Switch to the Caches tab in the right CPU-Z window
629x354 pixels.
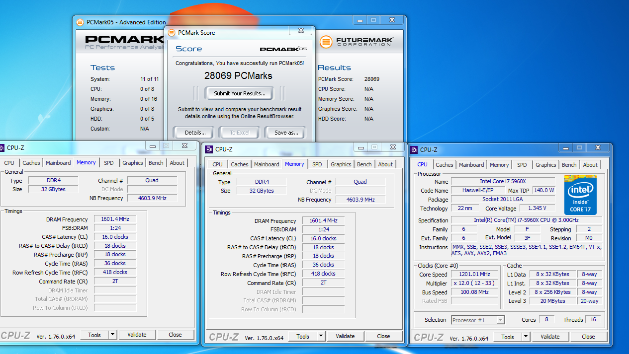[445, 165]
